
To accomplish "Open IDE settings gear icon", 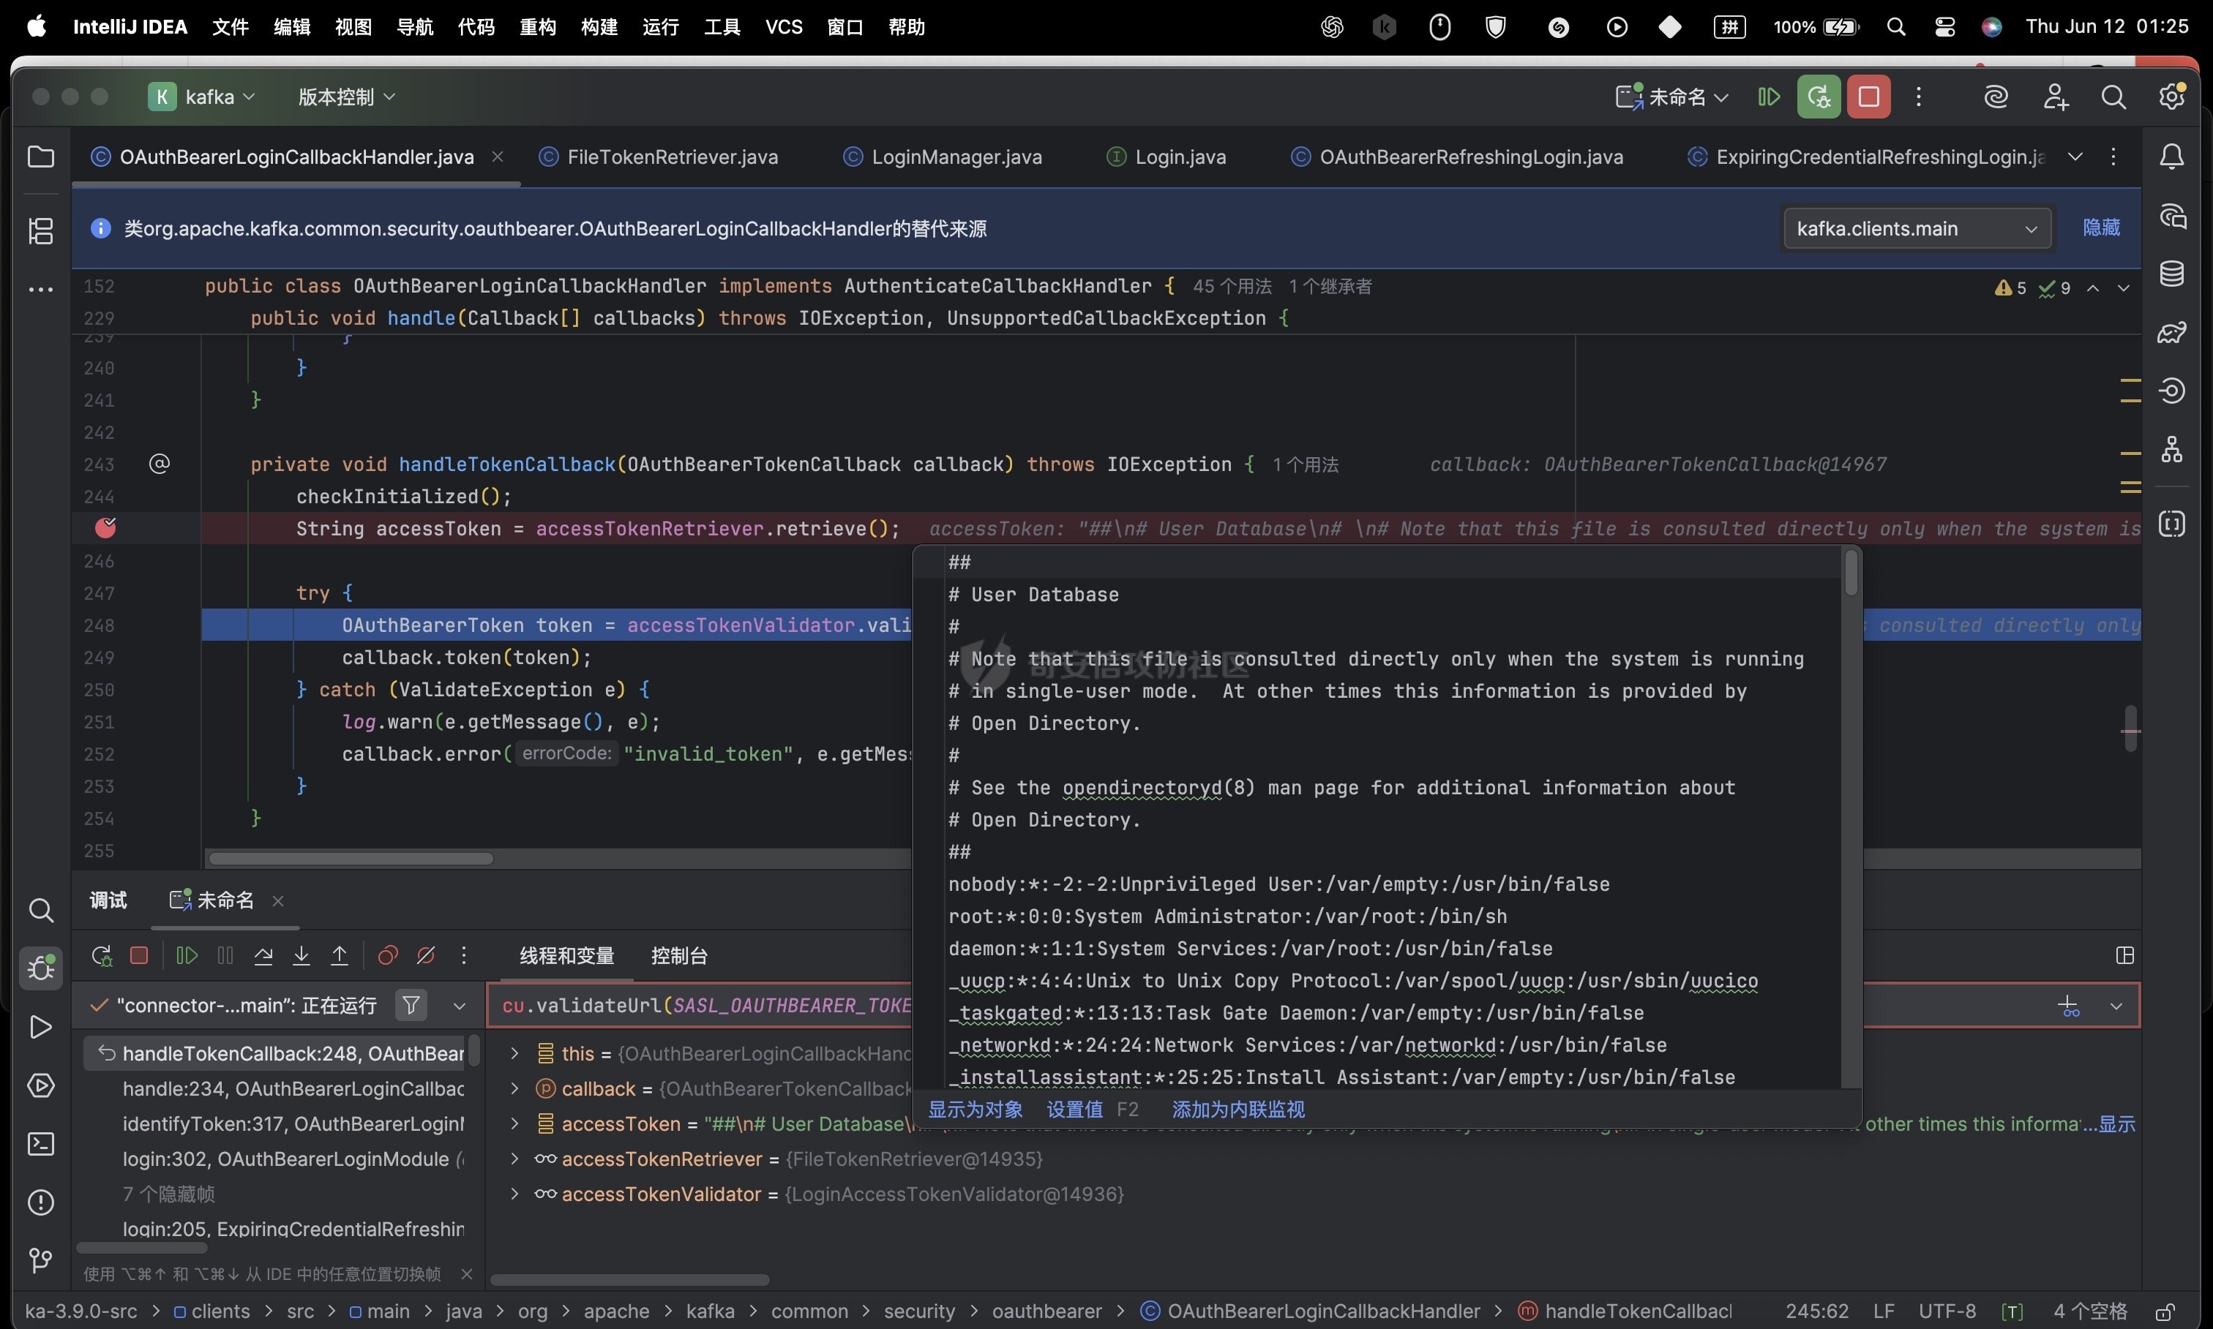I will tap(2172, 97).
